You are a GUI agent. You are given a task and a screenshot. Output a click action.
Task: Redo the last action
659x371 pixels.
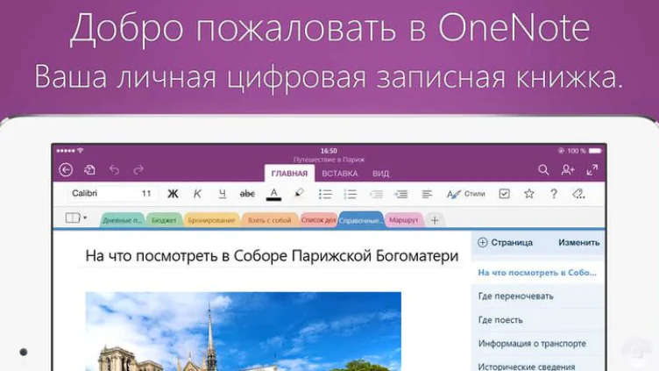tap(138, 170)
